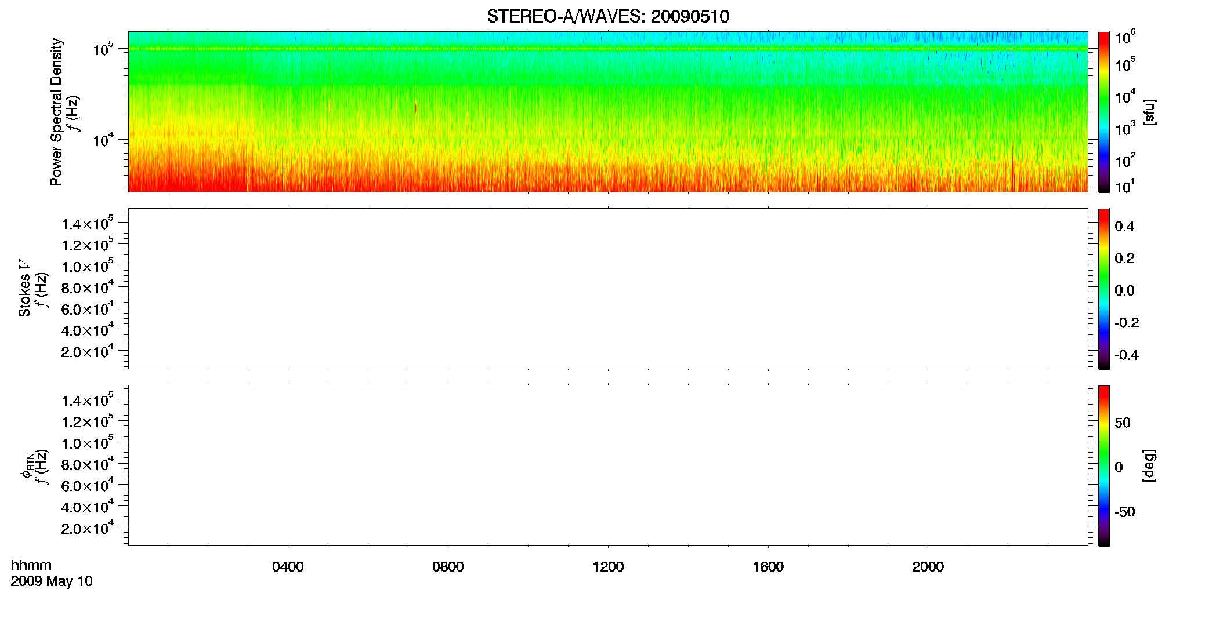Click the 0.4 value on the Stokes color bar
The height and width of the screenshot is (626, 1216).
point(1124,227)
